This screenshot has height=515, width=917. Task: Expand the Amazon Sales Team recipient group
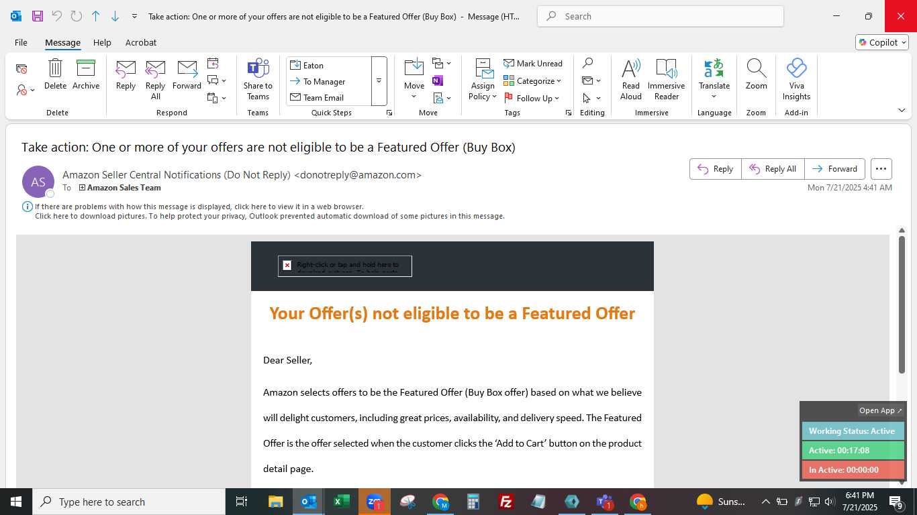tap(82, 188)
